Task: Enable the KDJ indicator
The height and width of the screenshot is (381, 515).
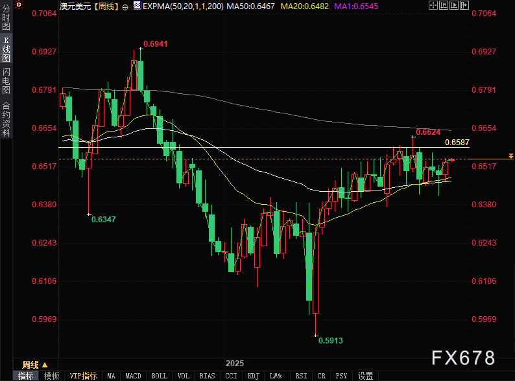Action: (x=253, y=376)
